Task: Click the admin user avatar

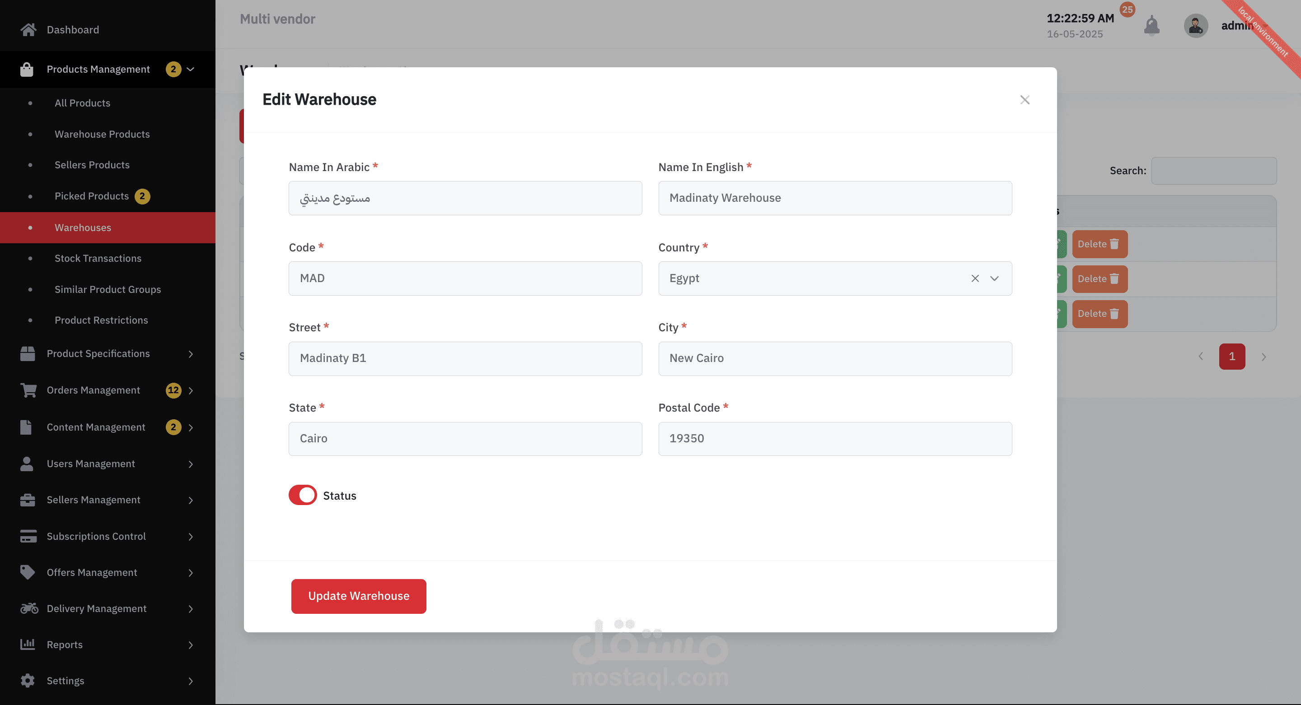Action: [1195, 26]
